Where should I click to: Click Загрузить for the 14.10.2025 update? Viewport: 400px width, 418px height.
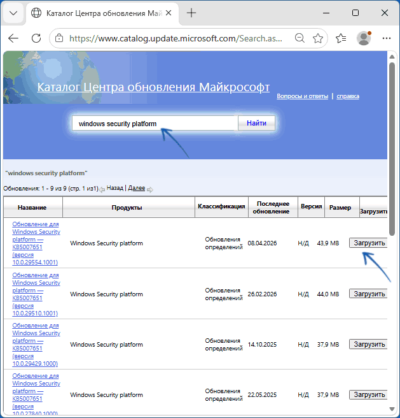(369, 344)
